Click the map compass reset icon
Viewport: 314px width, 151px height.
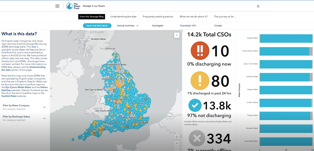[177, 137]
